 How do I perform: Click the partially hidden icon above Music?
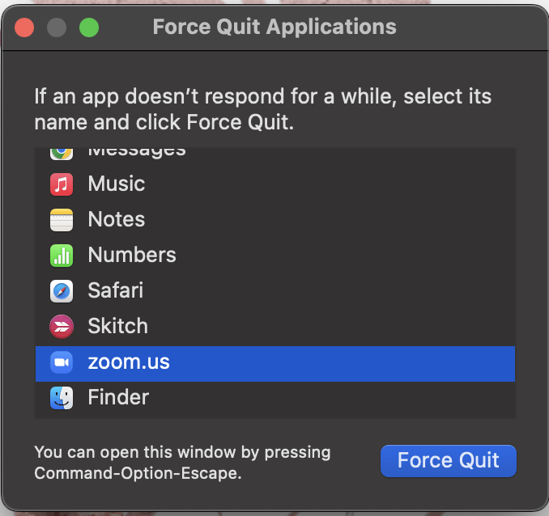click(62, 152)
